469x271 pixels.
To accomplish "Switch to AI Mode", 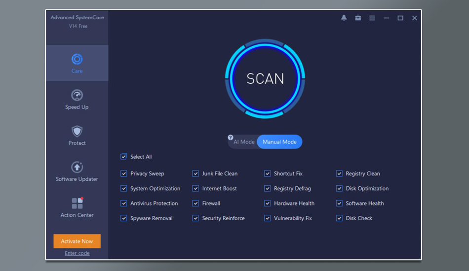I will [244, 142].
